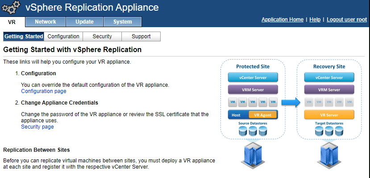Click the Target Datastores label
370x178 pixels.
pos(329,123)
